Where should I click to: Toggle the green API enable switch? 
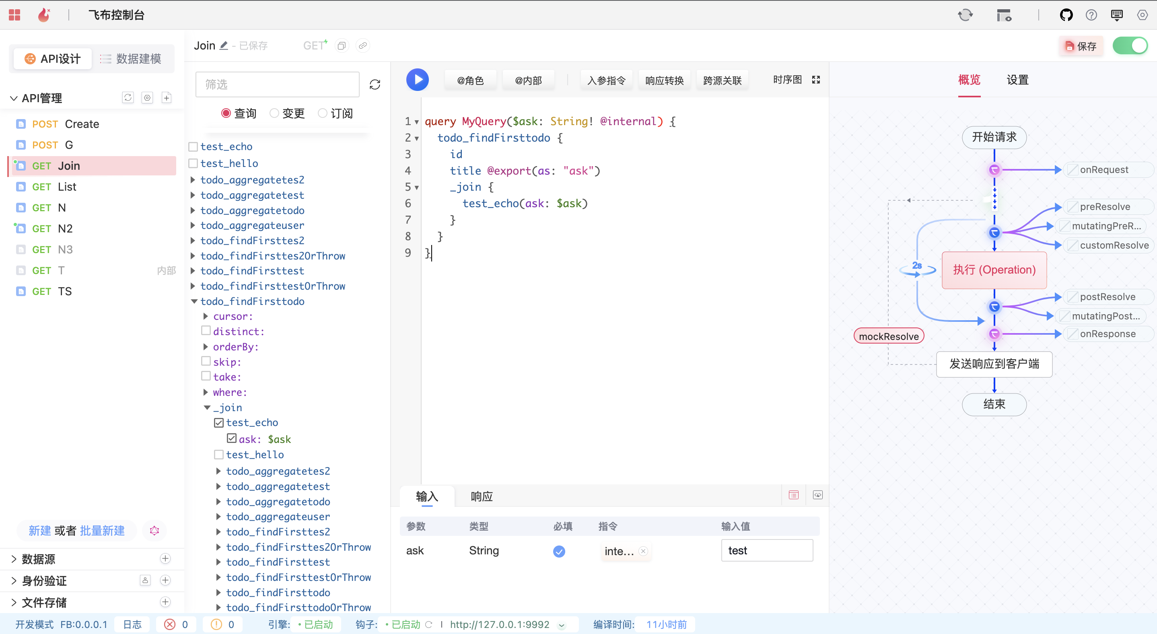pyautogui.click(x=1130, y=46)
